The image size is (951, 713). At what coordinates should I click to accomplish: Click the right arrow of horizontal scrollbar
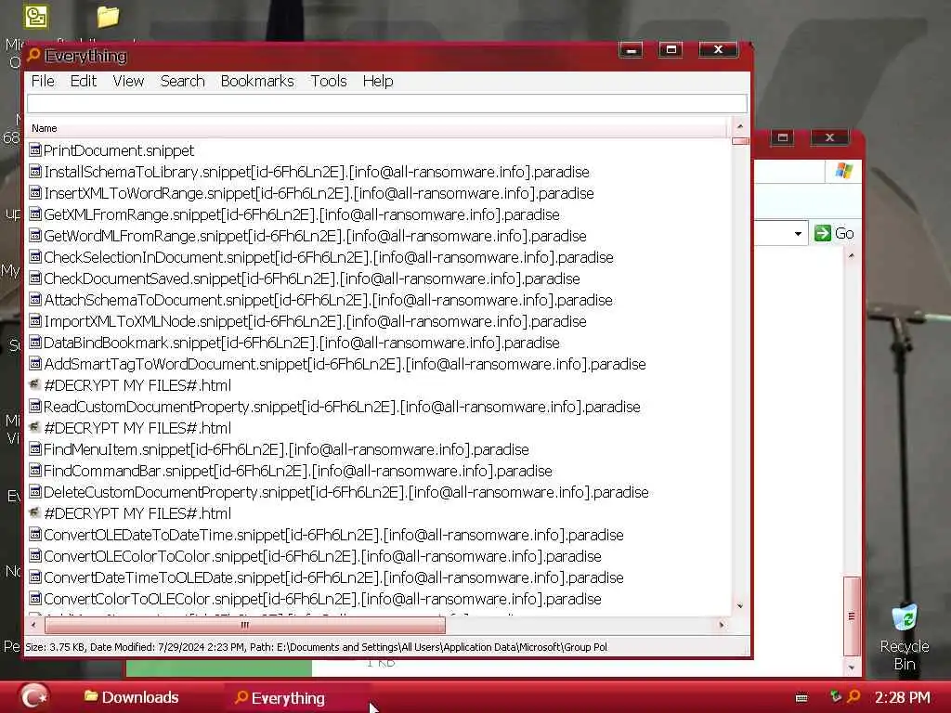pos(722,625)
